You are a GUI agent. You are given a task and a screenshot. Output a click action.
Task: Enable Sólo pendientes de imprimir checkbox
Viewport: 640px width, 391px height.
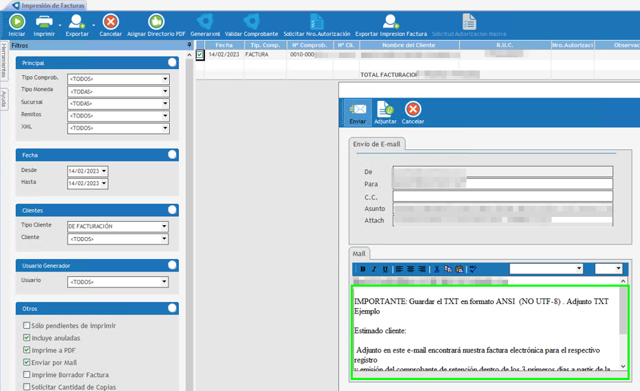(x=26, y=325)
